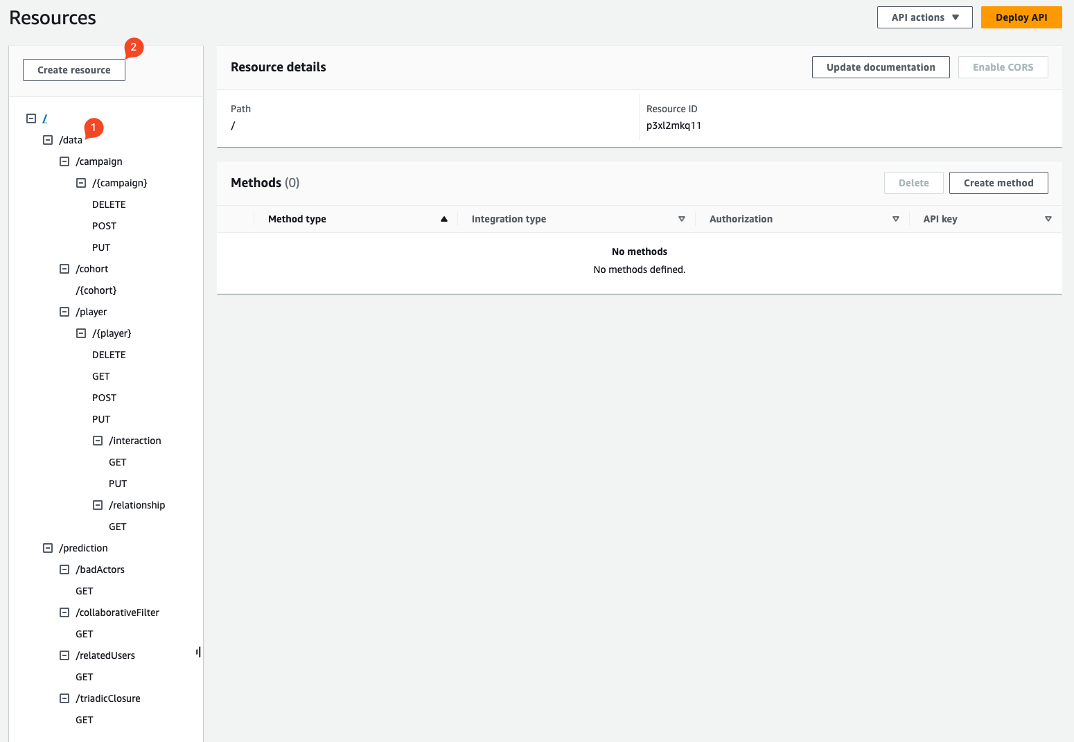Select the /relatedUsers resource
This screenshot has height=742, width=1074.
tap(105, 655)
